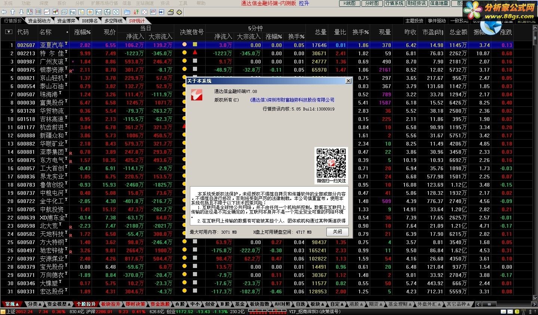The width and height of the screenshot is (538, 315).
Task: Open the 分析 menu
Action: 80,3
